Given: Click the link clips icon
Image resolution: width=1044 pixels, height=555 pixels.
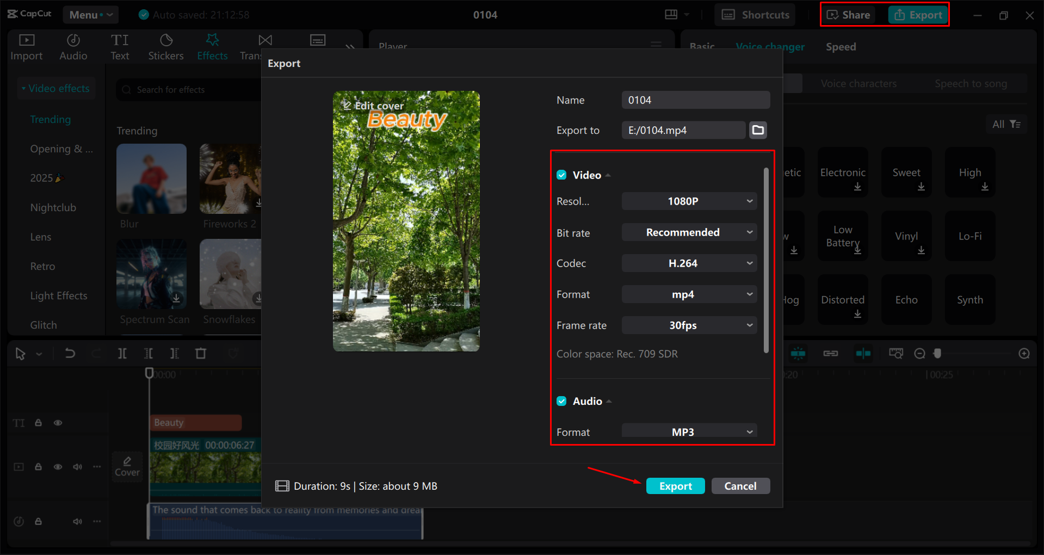Looking at the screenshot, I should 831,353.
